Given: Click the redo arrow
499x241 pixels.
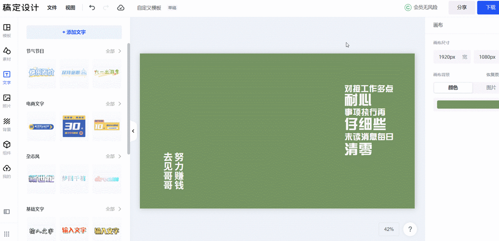Looking at the screenshot, I should point(106,8).
